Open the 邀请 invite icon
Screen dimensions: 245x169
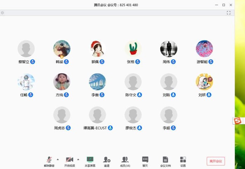click(107, 160)
